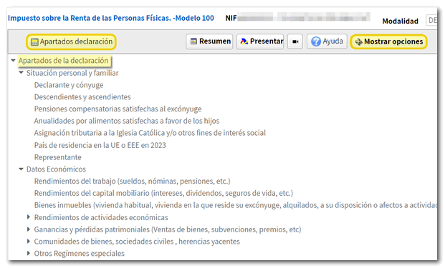445x268 pixels.
Task: Click the Apartados declaración button
Action: click(71, 42)
